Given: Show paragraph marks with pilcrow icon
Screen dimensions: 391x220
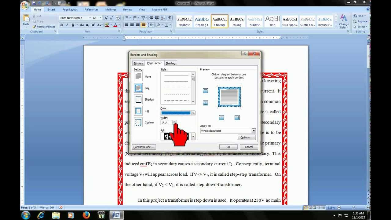Looking at the screenshot, I should pos(170,18).
